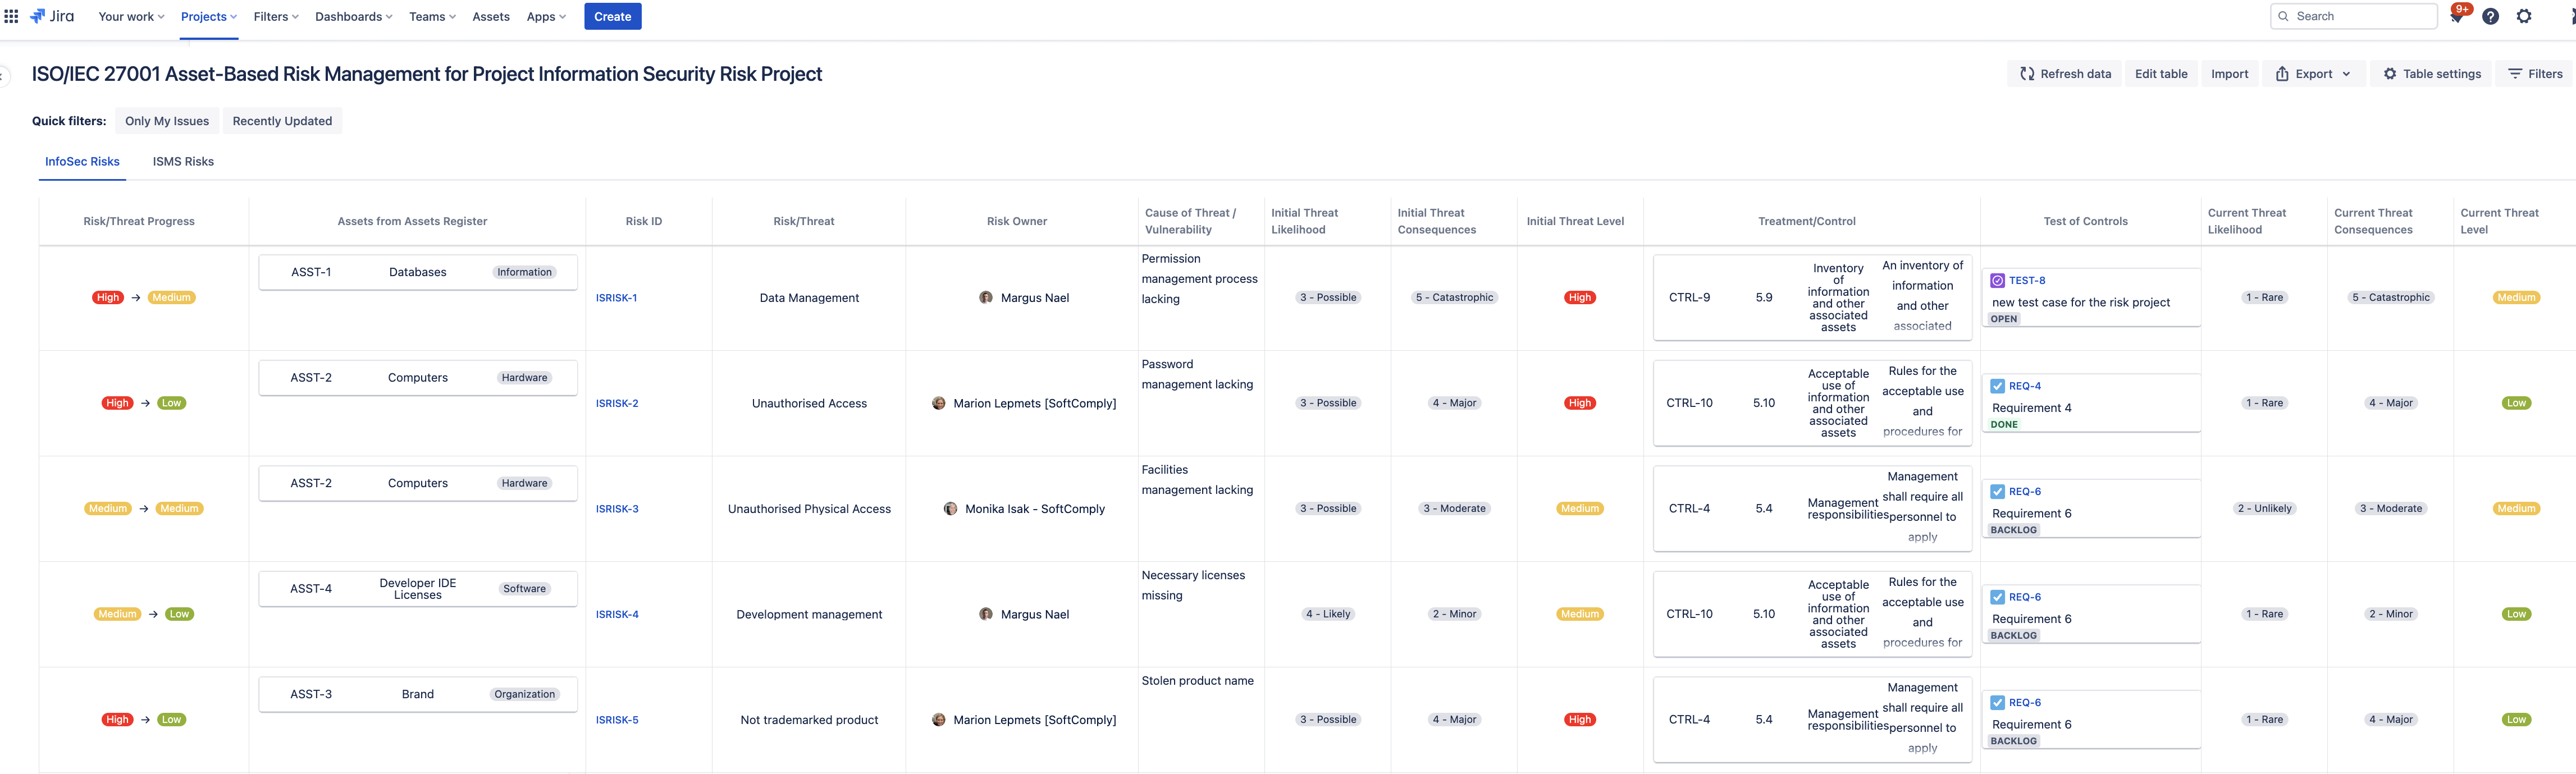The height and width of the screenshot is (774, 2576).
Task: Open the app switcher grid icon
Action: 12,16
